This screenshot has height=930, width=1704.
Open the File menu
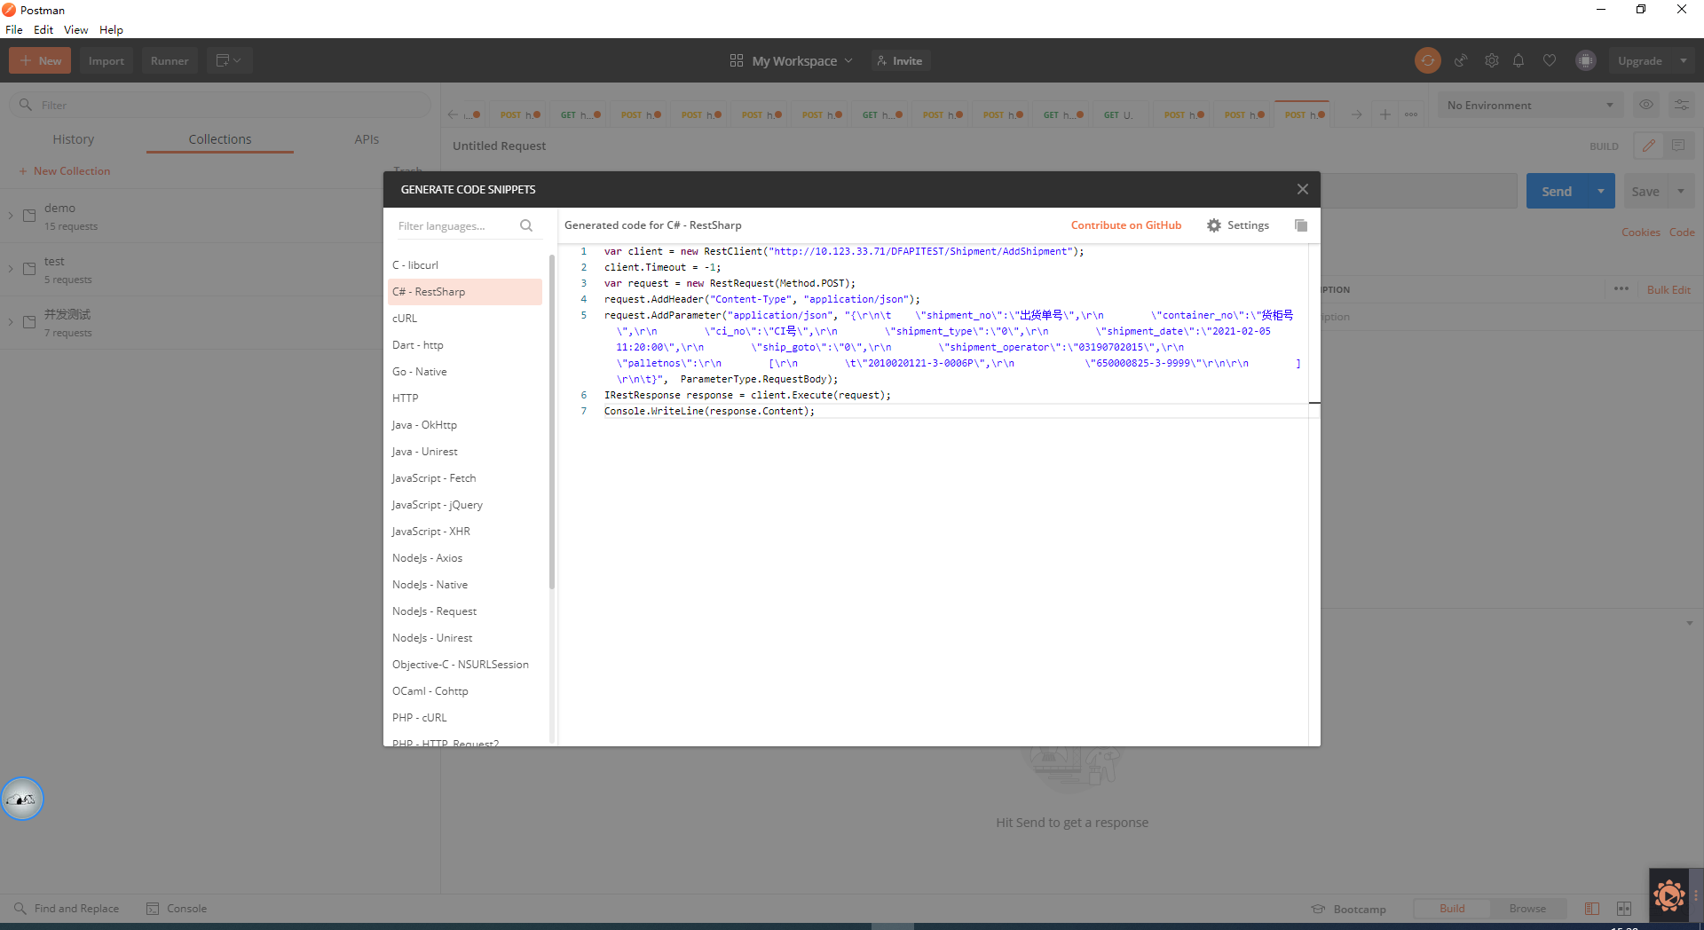14,29
